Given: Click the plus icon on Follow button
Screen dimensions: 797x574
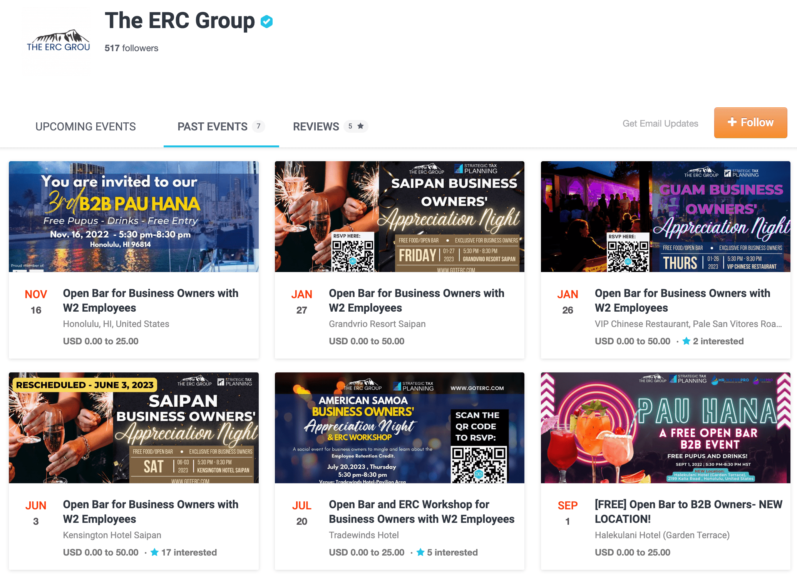Looking at the screenshot, I should coord(732,122).
